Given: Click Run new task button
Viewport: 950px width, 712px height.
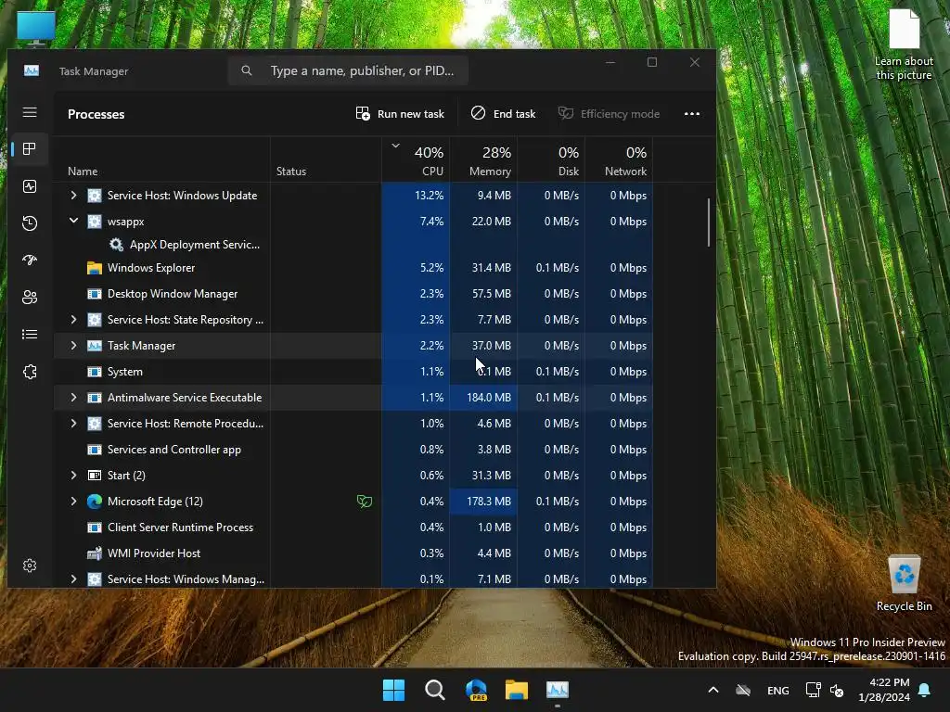Looking at the screenshot, I should click(x=400, y=114).
